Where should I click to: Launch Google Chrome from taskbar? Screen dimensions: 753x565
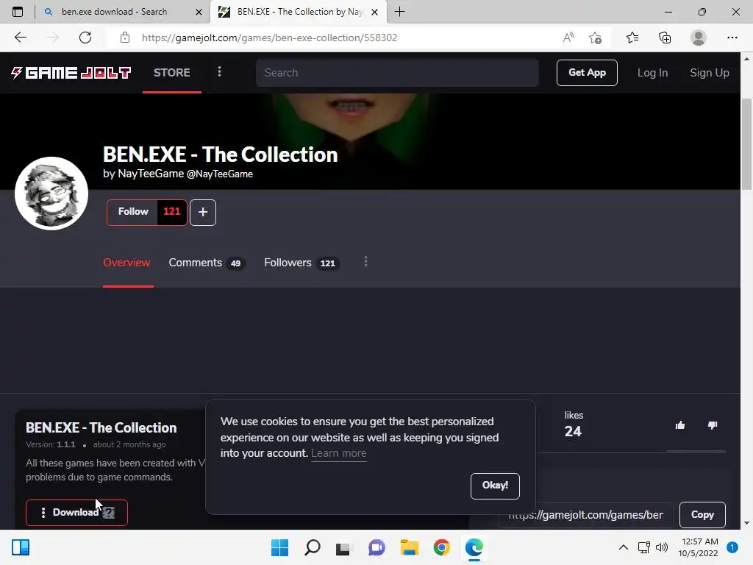(441, 547)
